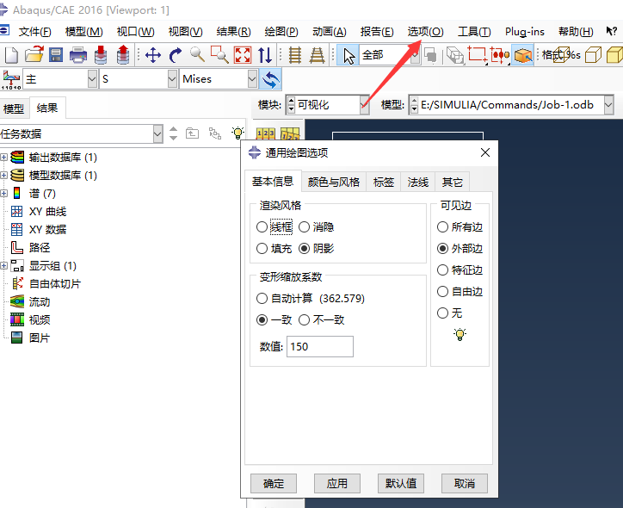Viewport: 623px width, 508px height.
Task: Select 无 visible edges option
Action: (442, 313)
